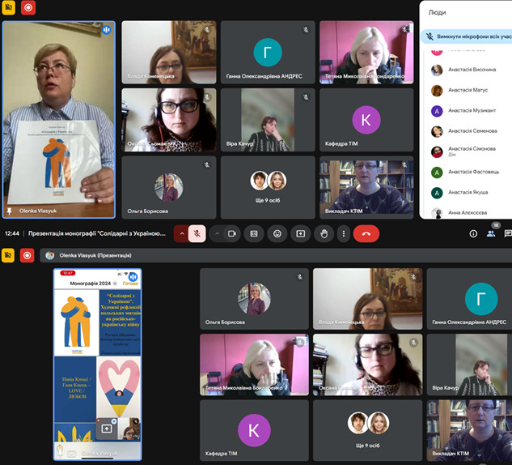Open audio settings chevron beside microphone button
This screenshot has height=465, width=512.
pos(181,233)
